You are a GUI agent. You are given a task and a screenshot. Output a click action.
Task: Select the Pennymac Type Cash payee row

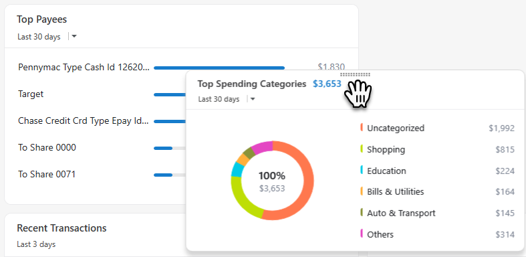click(181, 68)
